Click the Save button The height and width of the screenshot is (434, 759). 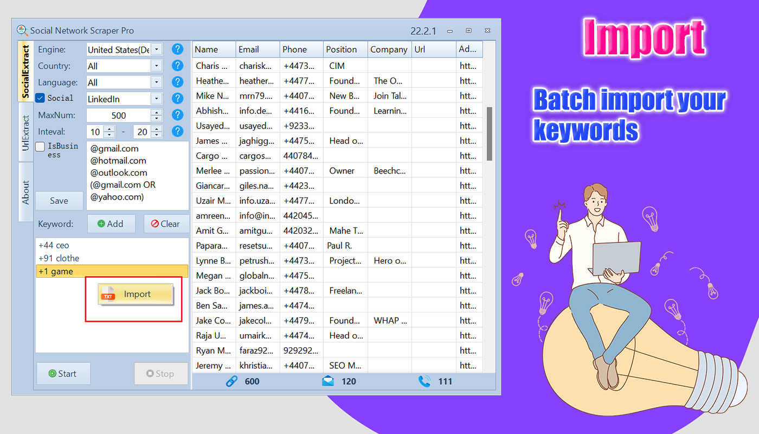tap(59, 201)
